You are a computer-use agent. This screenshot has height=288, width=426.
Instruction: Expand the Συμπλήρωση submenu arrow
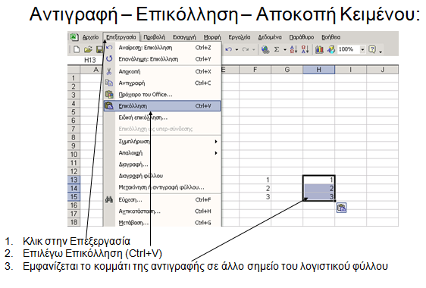pyautogui.click(x=216, y=142)
